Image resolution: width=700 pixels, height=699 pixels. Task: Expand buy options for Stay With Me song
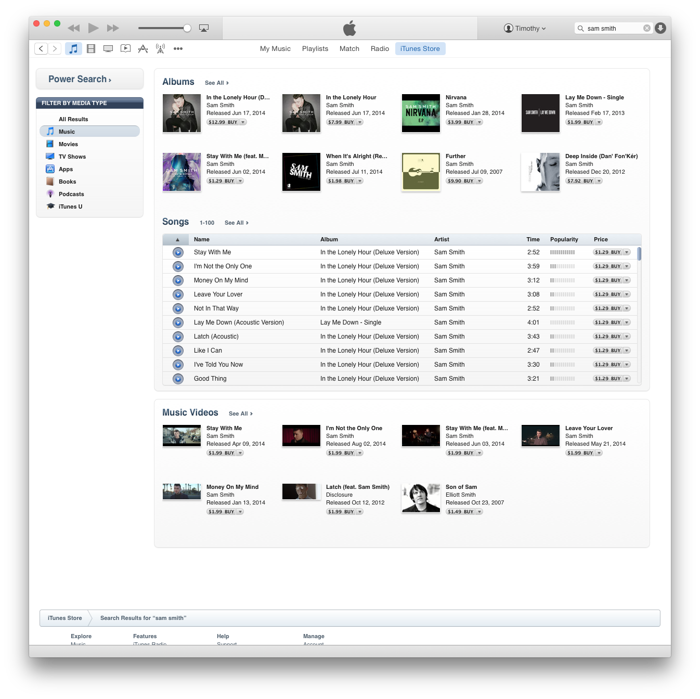[x=627, y=252]
